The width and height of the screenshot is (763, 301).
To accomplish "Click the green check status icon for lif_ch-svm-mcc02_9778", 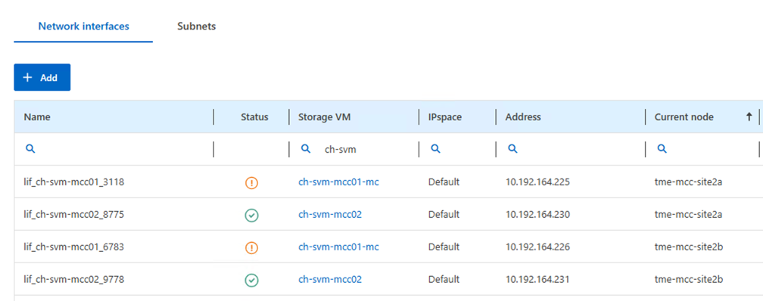I will pos(251,280).
